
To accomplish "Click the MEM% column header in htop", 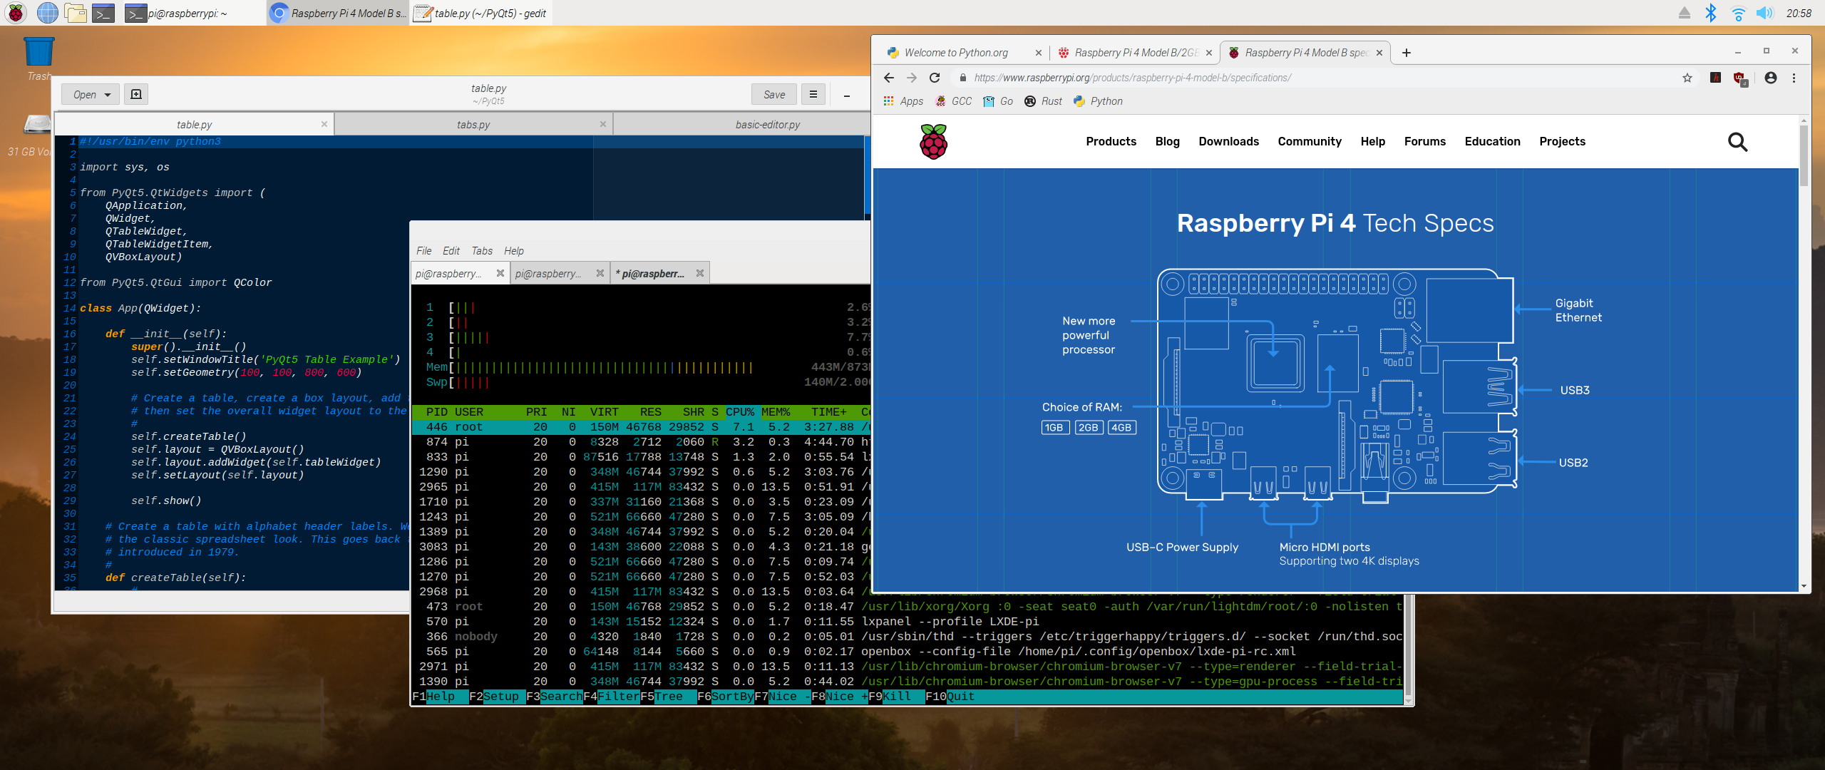I will [776, 412].
